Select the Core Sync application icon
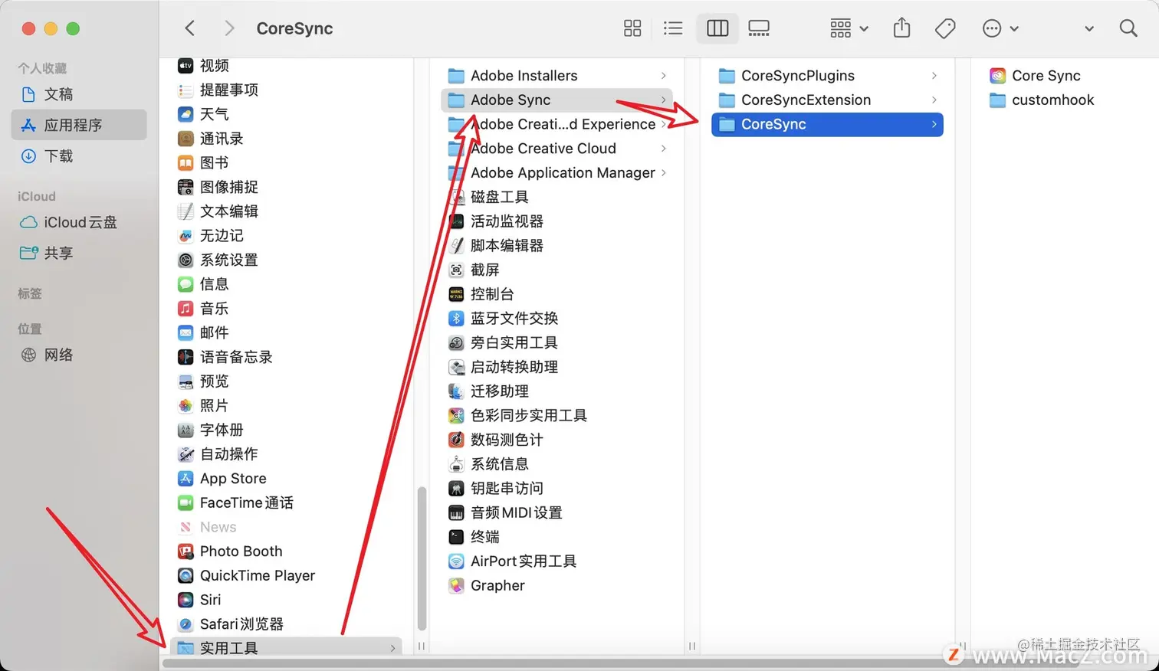Screen dimensions: 1159x671 point(997,76)
